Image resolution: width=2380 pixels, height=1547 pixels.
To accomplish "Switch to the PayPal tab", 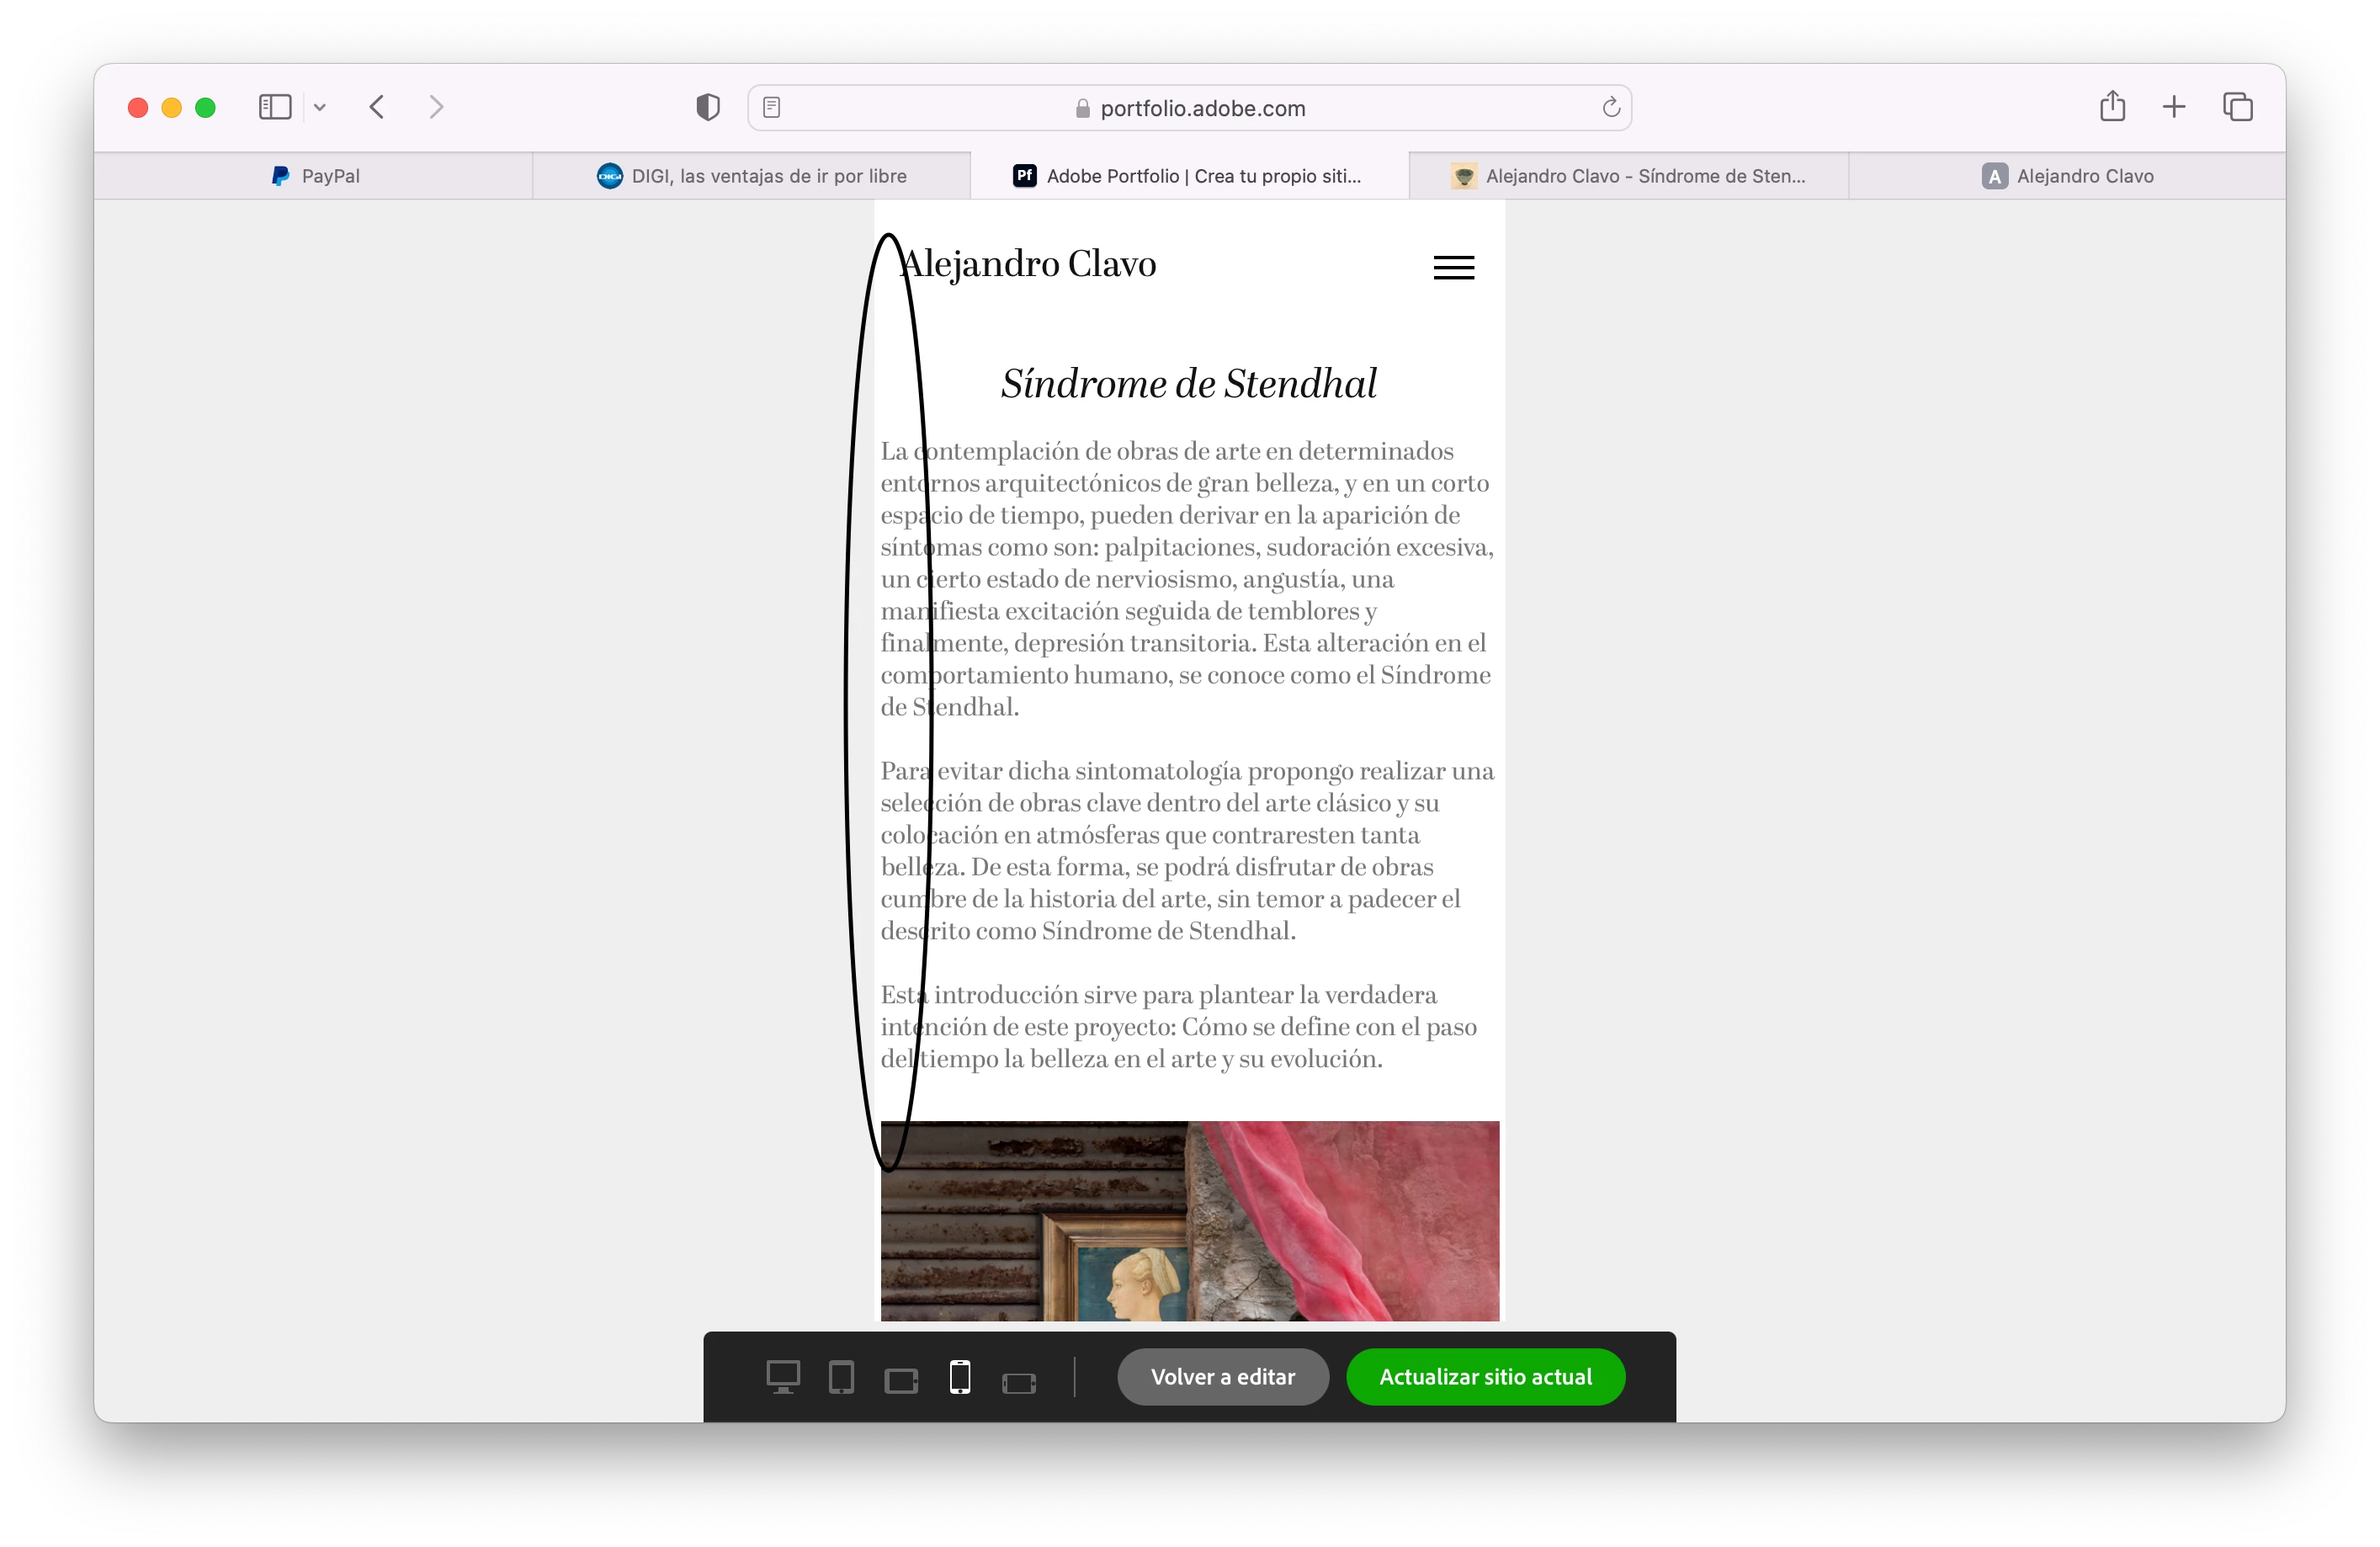I will point(315,176).
